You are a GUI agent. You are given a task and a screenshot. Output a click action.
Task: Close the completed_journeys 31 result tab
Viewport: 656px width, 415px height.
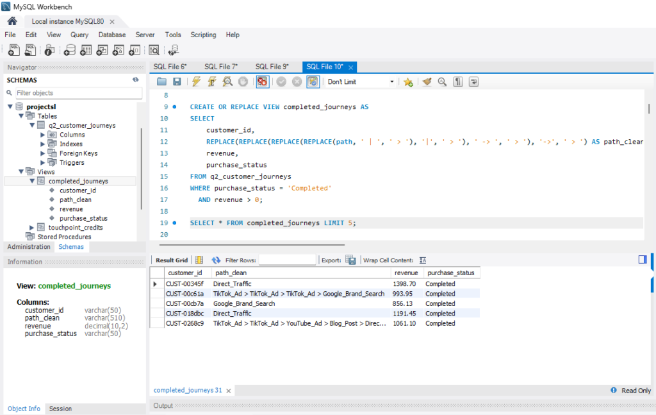(229, 391)
